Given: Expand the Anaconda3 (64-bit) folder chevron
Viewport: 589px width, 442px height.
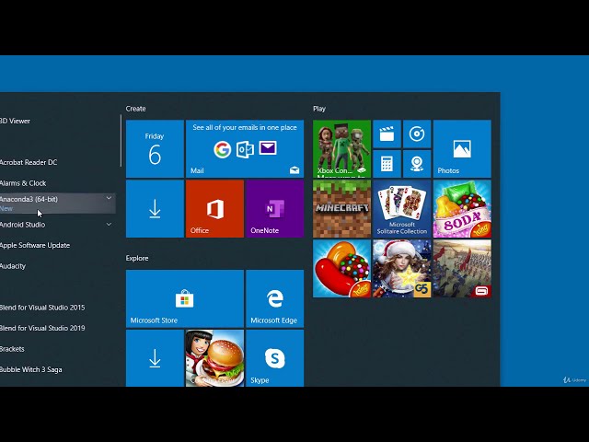Looking at the screenshot, I should [109, 198].
